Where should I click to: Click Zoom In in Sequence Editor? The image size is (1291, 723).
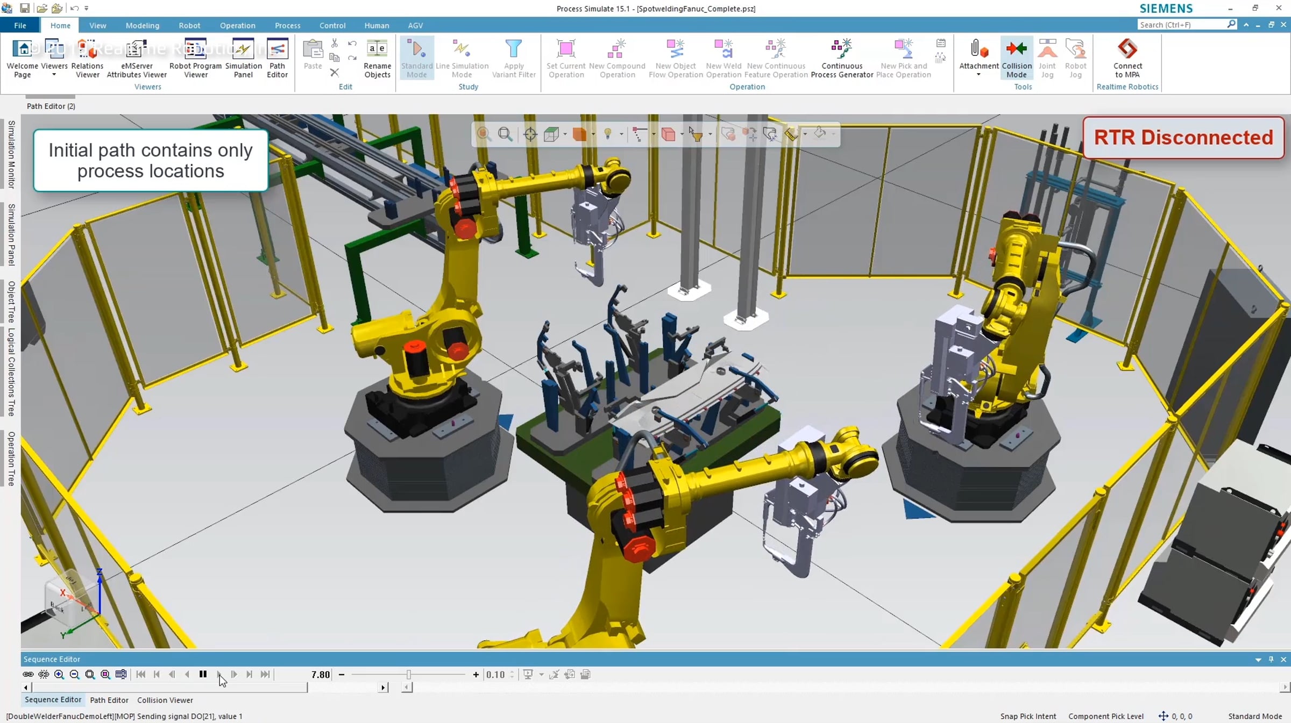[x=59, y=674]
